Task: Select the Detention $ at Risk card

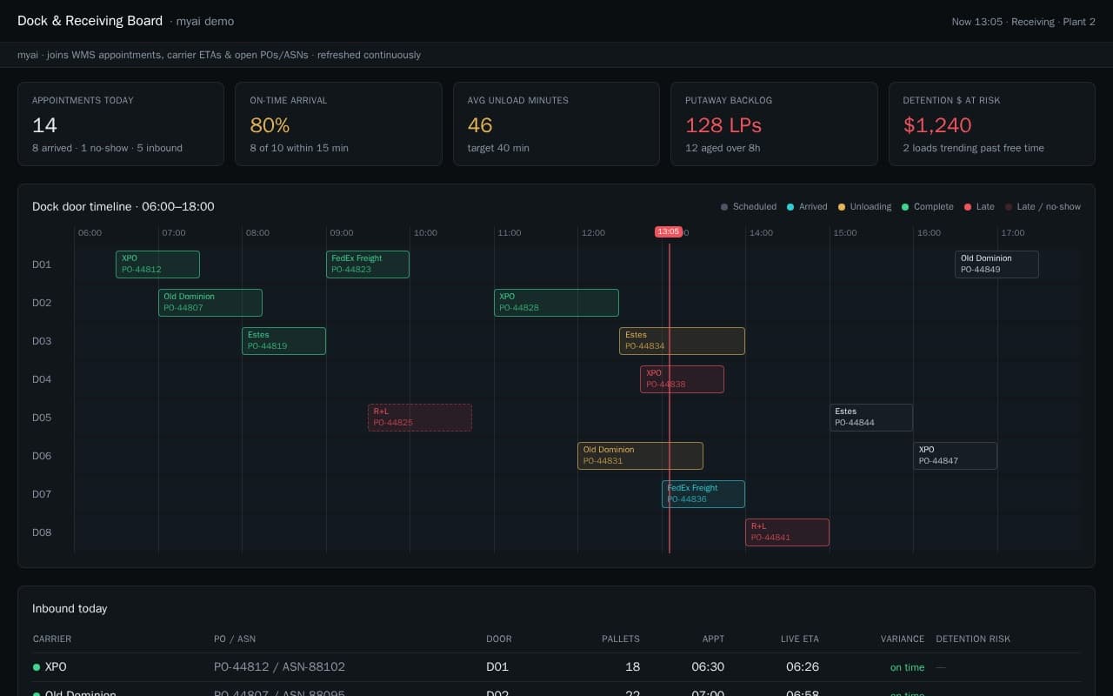Action: click(x=992, y=124)
